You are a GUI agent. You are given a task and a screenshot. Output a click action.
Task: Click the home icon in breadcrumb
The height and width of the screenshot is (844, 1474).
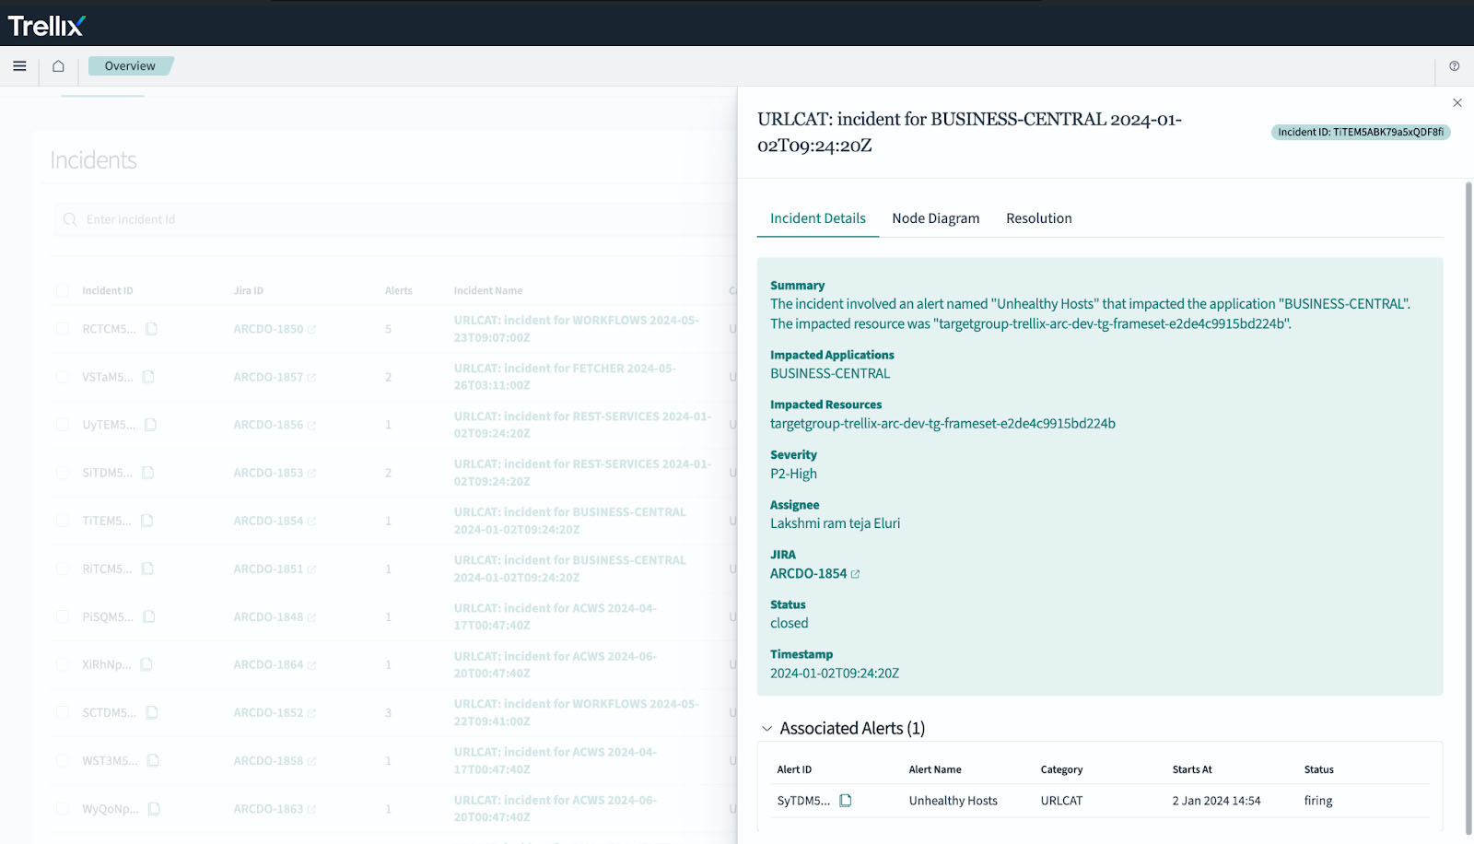(58, 66)
